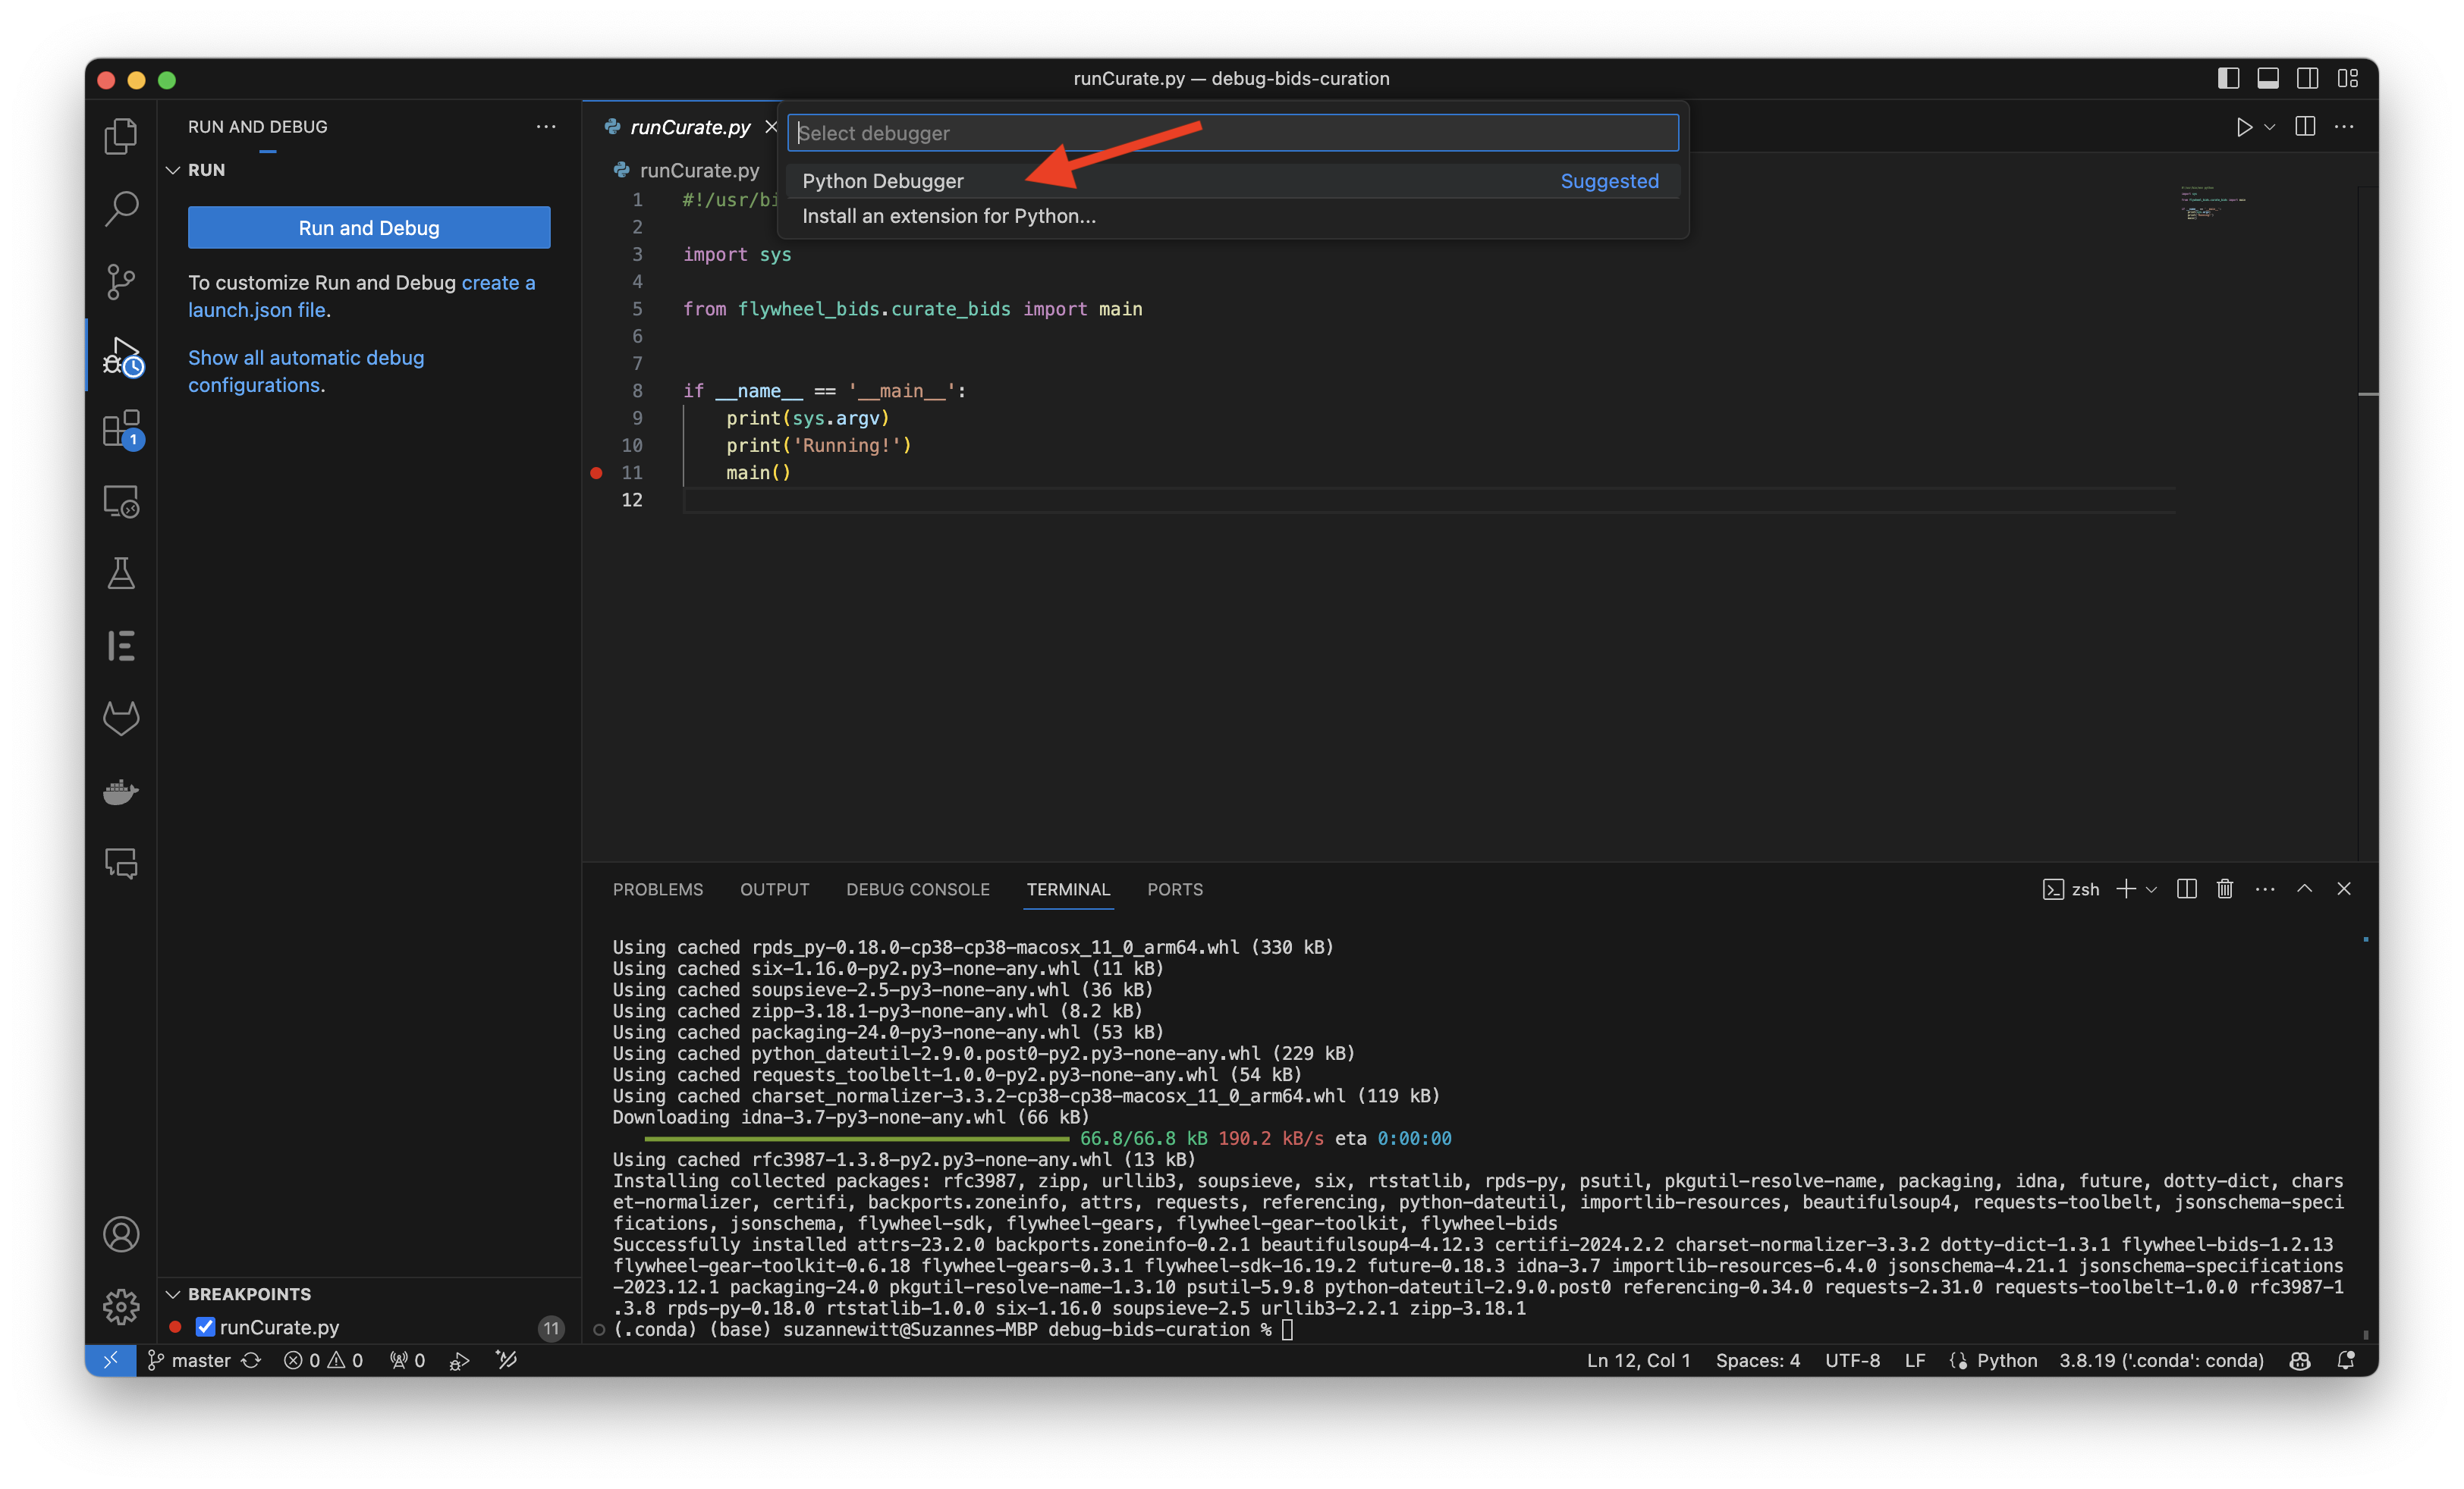Click in the Select debugger input field
The image size is (2464, 1489).
click(x=1233, y=133)
